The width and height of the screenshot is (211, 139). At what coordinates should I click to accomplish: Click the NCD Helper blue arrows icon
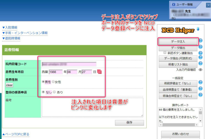[x=198, y=29]
